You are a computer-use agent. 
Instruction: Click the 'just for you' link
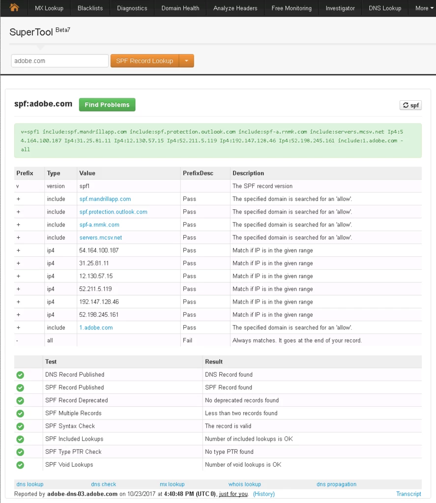pos(233,494)
